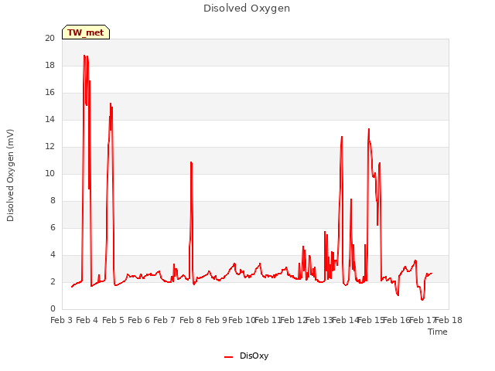The image size is (495, 371).
Task: Click the Feb 14 tick label
Action: tap(346, 320)
